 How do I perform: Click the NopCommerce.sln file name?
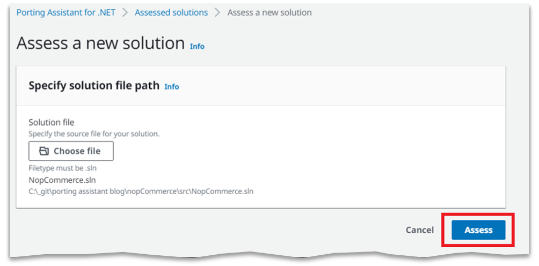click(x=62, y=180)
